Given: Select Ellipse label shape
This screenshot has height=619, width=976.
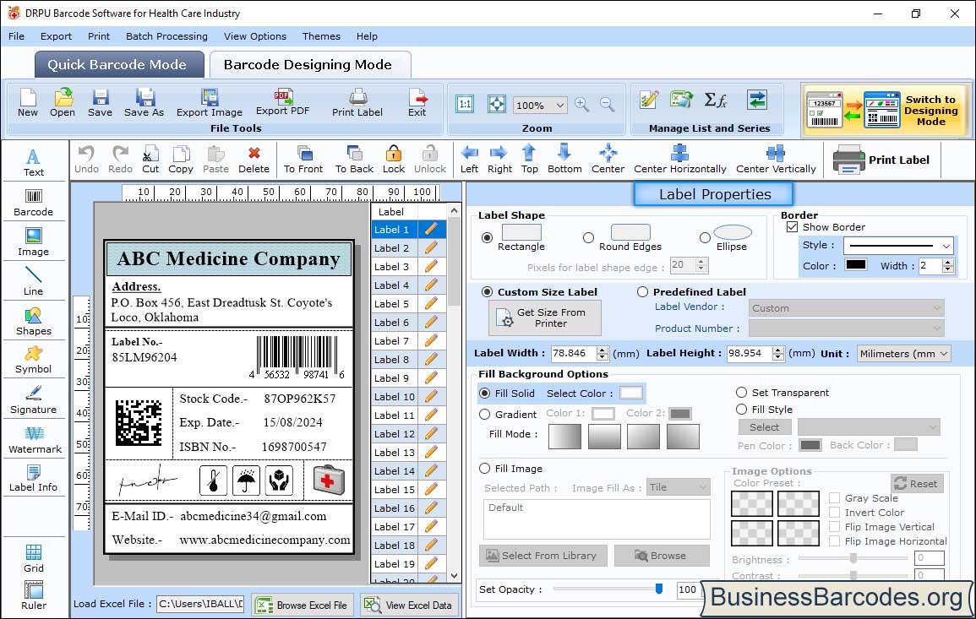Looking at the screenshot, I should (705, 237).
